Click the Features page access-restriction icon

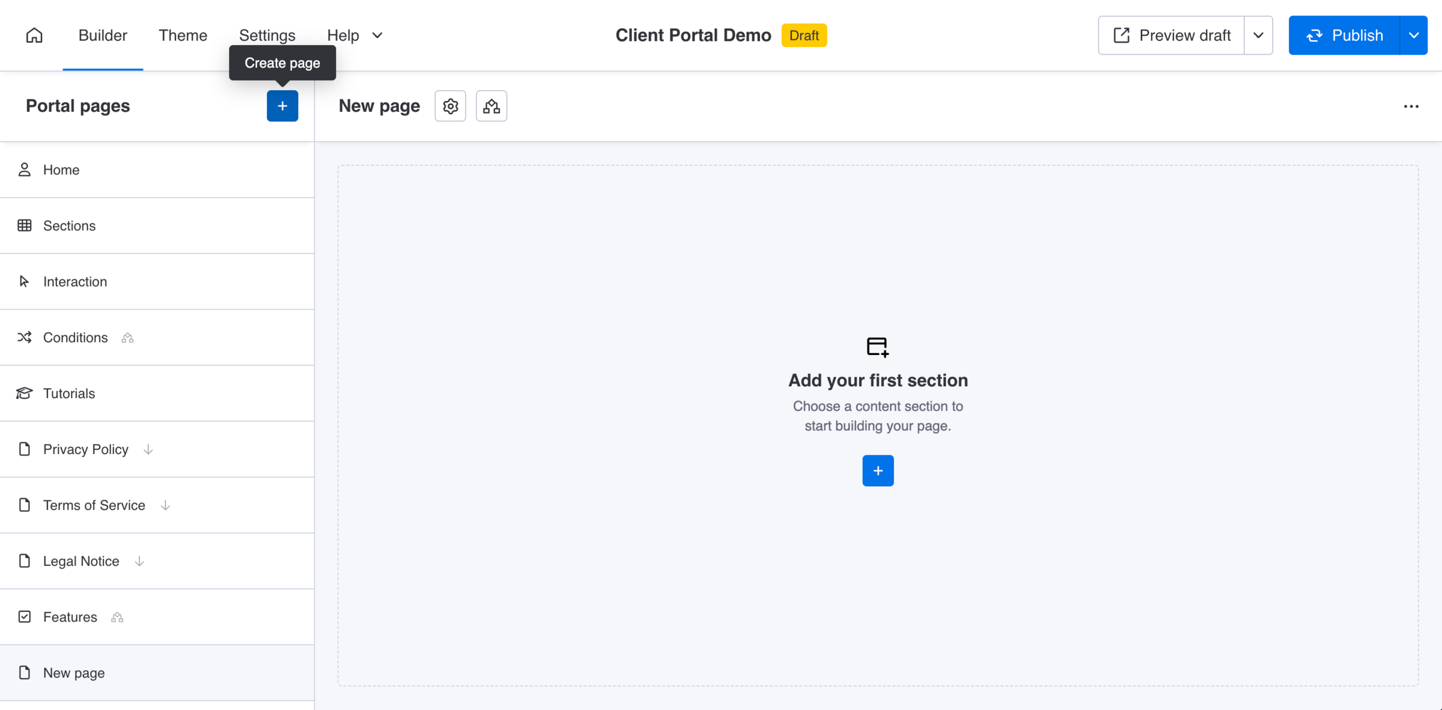click(x=117, y=617)
